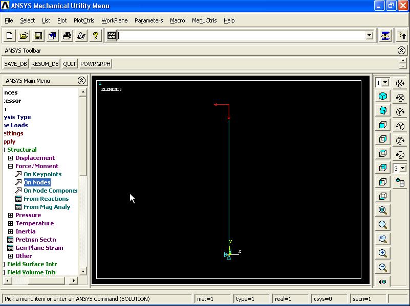Screen dimensions: 410x306
Task: Open From Mag Analy force item
Action: point(47,207)
